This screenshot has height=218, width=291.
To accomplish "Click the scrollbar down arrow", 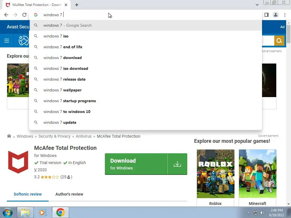I will click(x=288, y=204).
